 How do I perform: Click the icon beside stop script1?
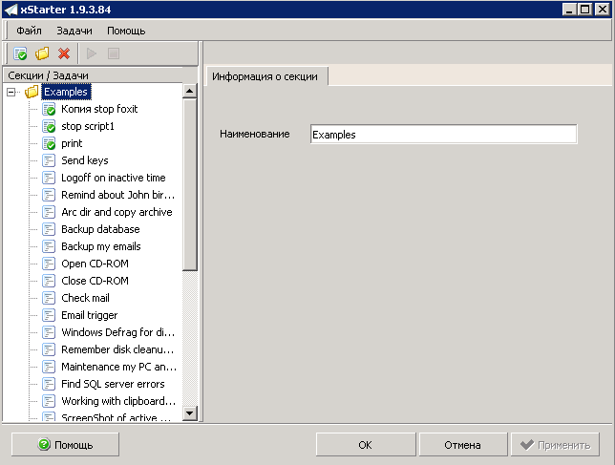49,126
